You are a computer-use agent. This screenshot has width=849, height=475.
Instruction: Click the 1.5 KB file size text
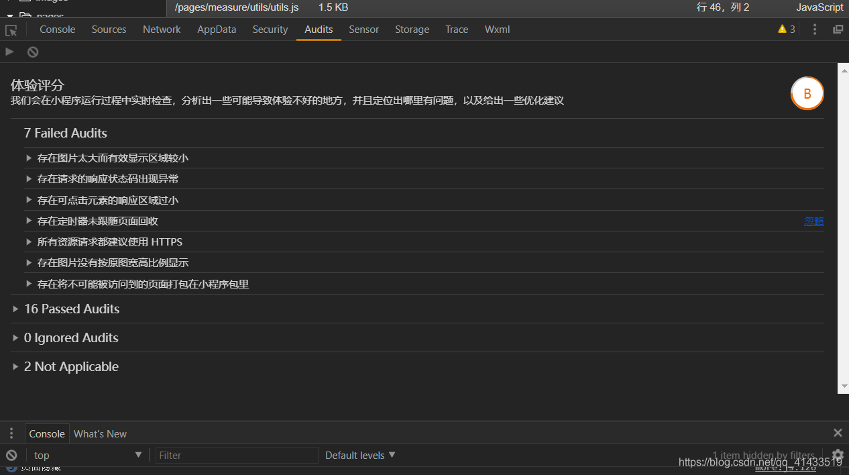(x=333, y=7)
